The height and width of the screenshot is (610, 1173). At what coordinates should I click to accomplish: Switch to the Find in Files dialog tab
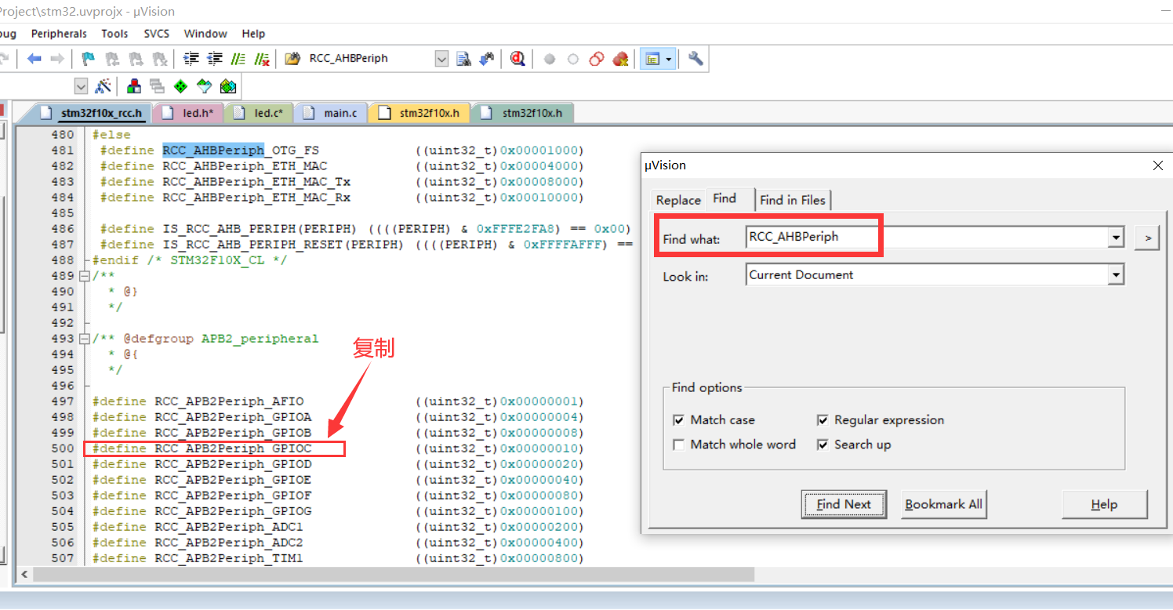pos(793,200)
